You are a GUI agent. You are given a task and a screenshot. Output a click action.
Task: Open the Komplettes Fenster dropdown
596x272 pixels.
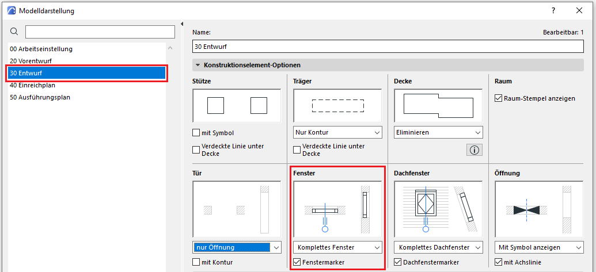click(337, 247)
